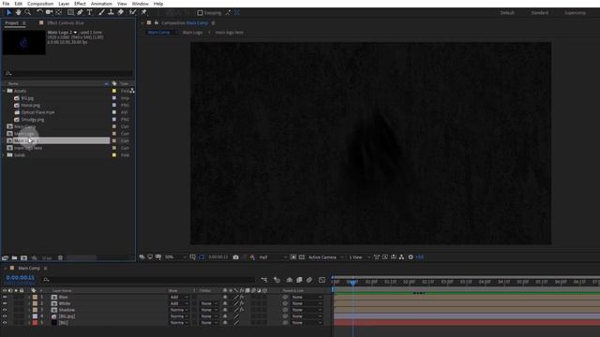Select the Puppet Pin tool
The width and height of the screenshot is (600, 337).
pos(143,12)
